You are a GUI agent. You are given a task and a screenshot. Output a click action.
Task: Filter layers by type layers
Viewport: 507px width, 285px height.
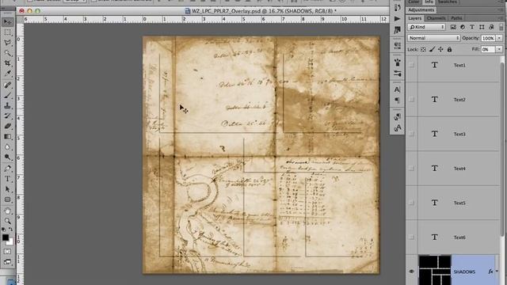[x=472, y=27]
